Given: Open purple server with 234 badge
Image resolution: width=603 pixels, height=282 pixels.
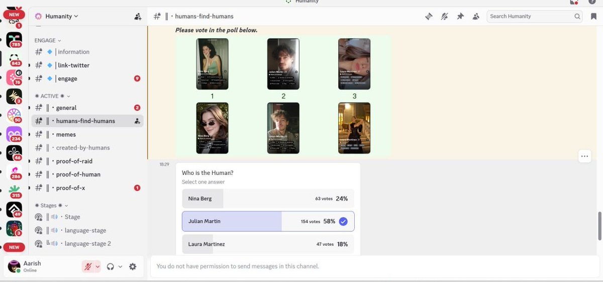Looking at the screenshot, I should coord(14,134).
